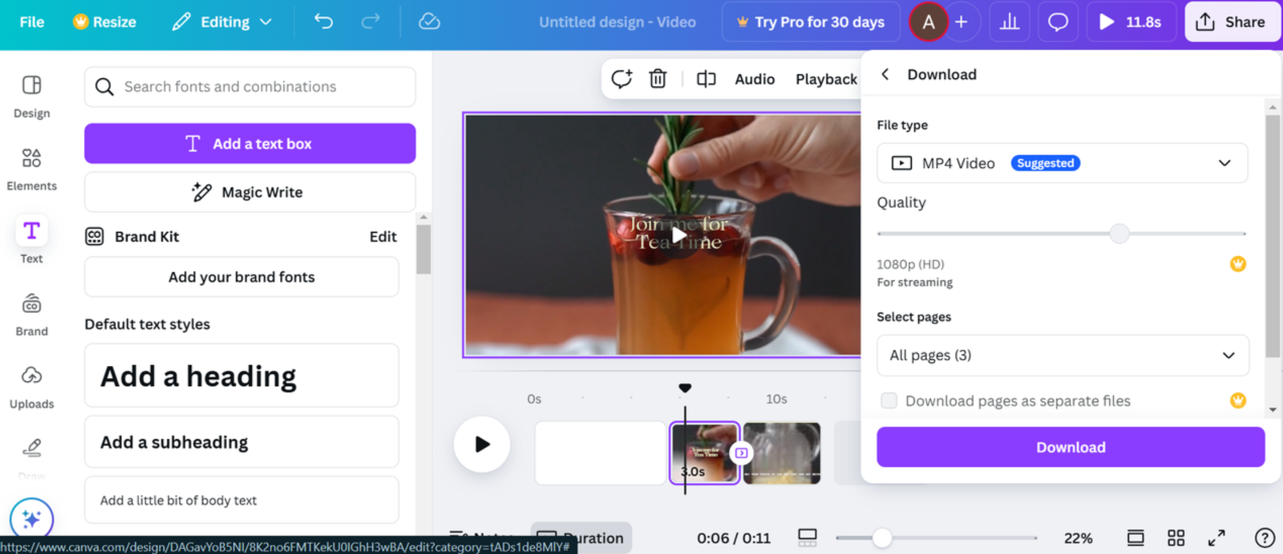Viewport: 1283px width, 554px height.
Task: Open the Elements panel
Action: pyautogui.click(x=32, y=167)
